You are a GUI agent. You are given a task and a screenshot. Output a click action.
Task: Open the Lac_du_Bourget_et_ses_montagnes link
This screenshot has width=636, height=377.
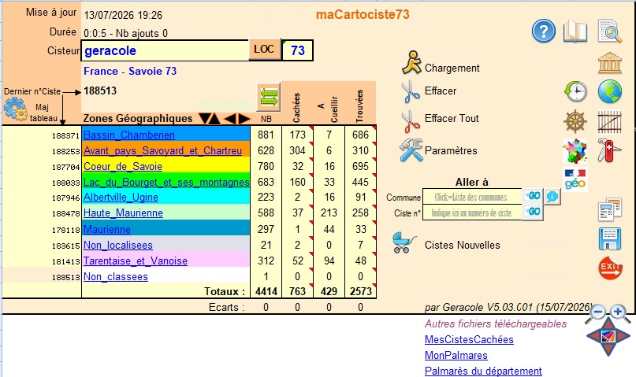(166, 182)
